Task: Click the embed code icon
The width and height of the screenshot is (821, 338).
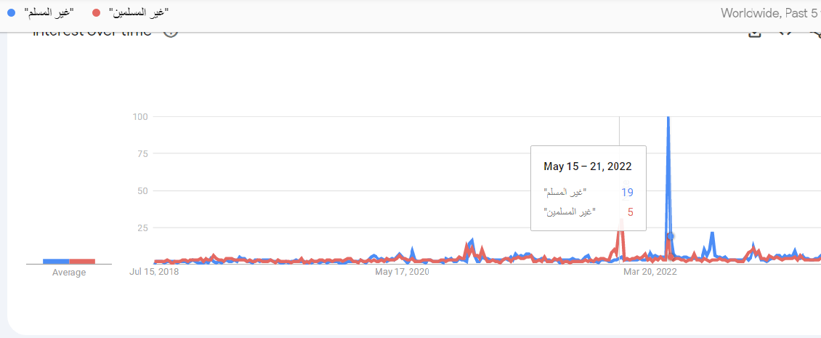Action: pyautogui.click(x=785, y=33)
